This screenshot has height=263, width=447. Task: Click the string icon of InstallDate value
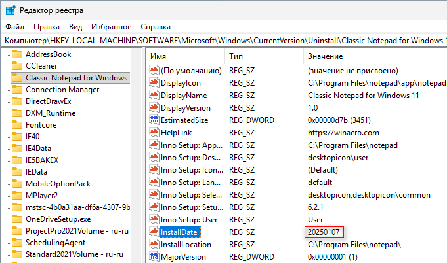(x=154, y=232)
